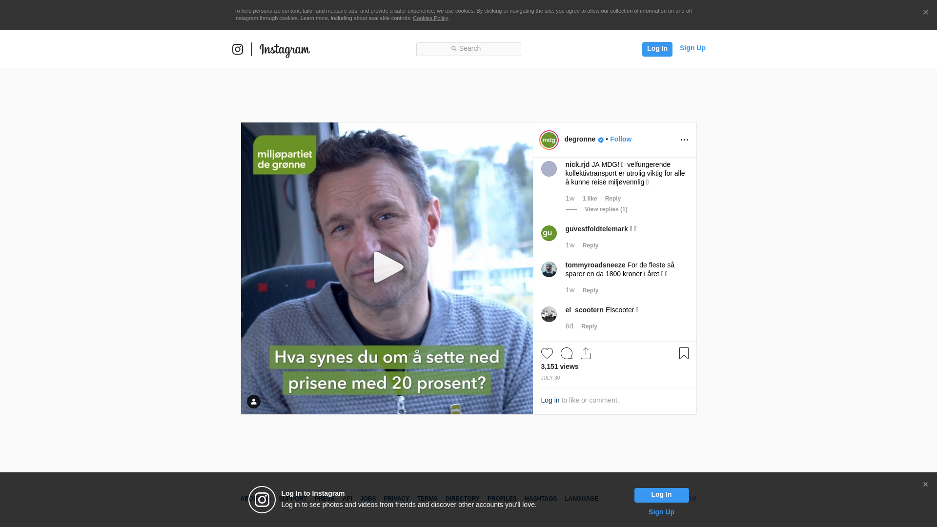Play the video
Viewport: 937px width, 527px height.
click(x=387, y=267)
